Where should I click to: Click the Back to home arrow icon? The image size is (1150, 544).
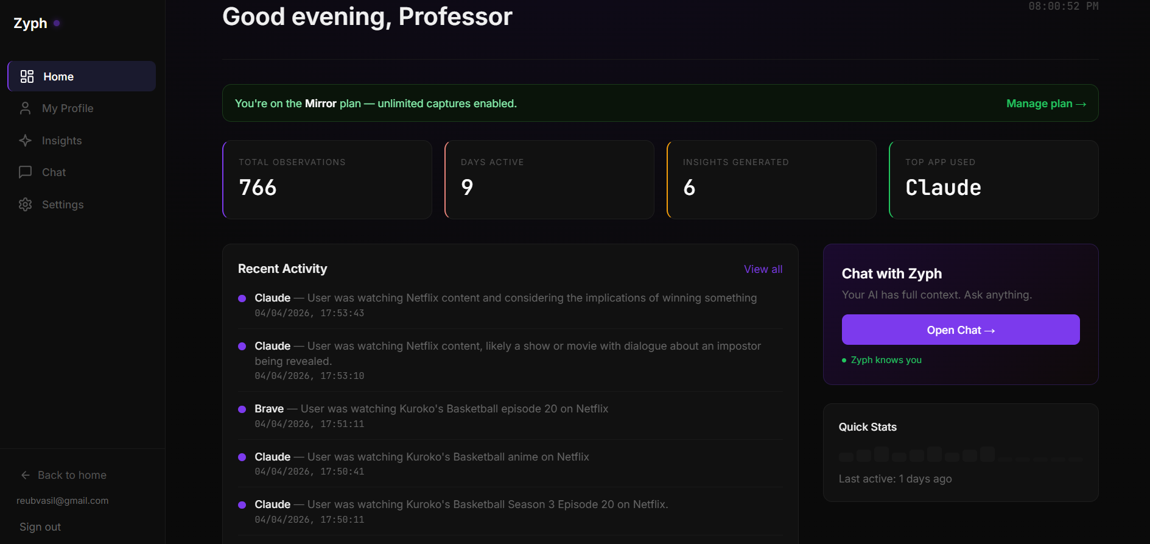(26, 475)
